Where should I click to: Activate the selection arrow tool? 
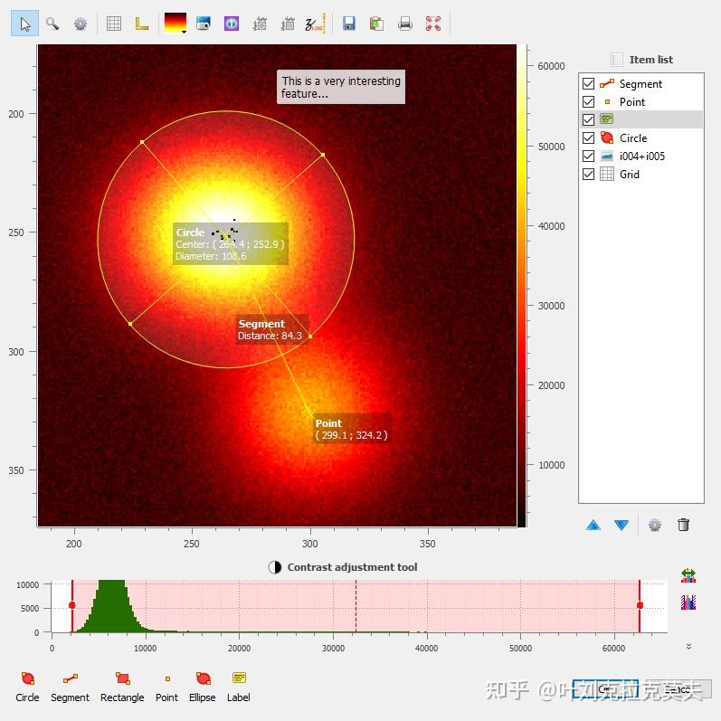coord(24,24)
